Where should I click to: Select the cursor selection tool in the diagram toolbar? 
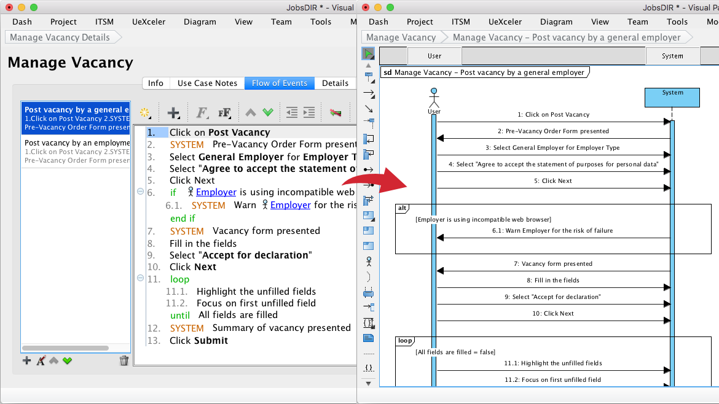pyautogui.click(x=367, y=53)
